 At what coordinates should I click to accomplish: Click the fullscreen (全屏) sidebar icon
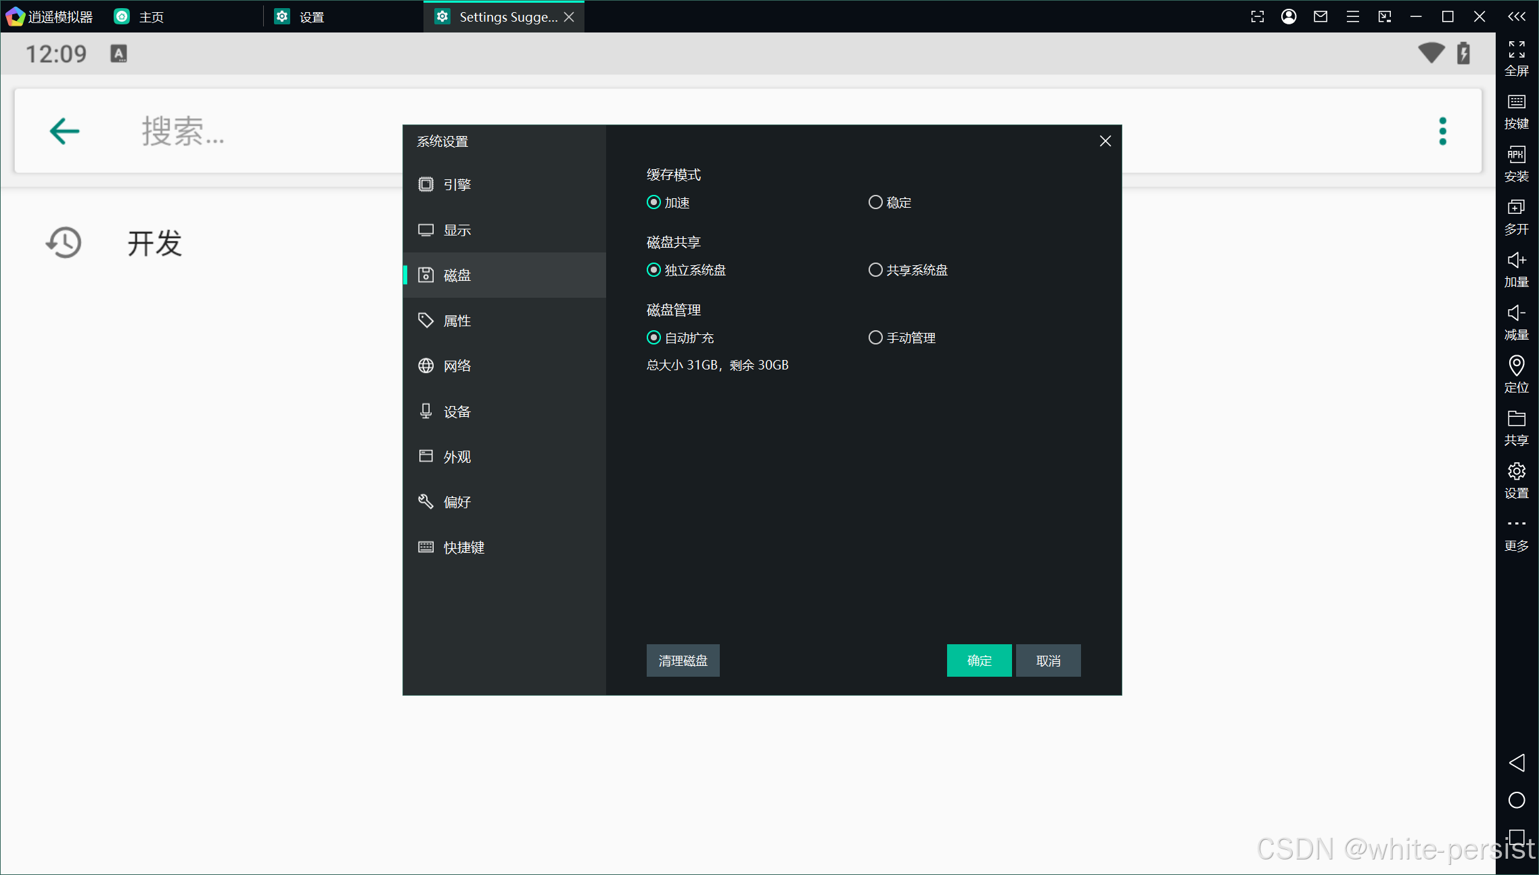(x=1516, y=58)
